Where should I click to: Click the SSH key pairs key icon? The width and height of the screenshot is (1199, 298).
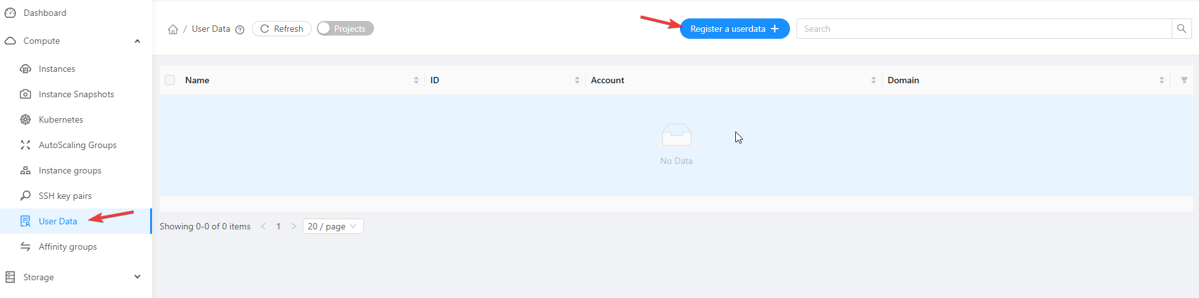click(x=25, y=196)
